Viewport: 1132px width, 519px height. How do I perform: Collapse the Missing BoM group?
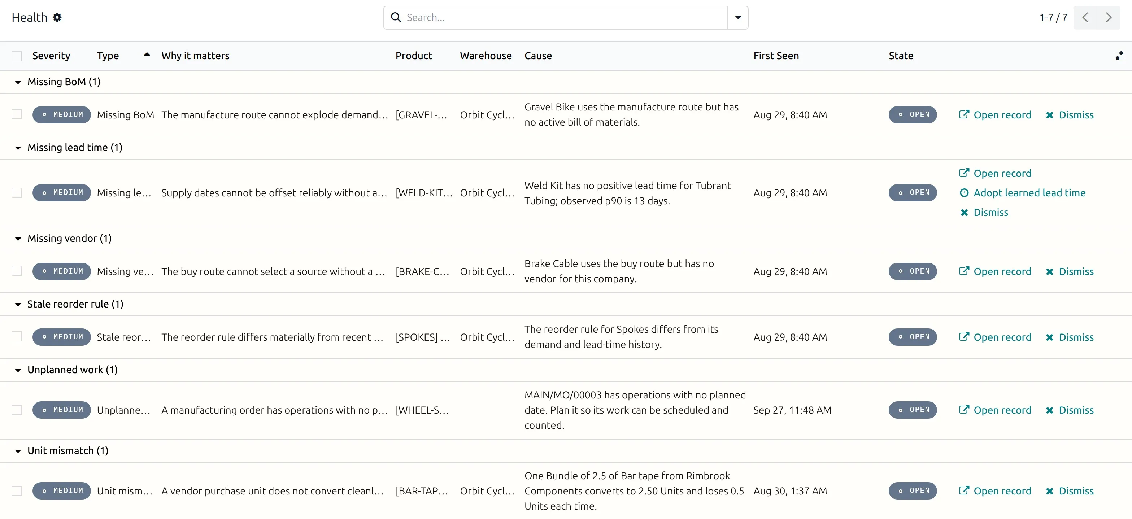pyautogui.click(x=18, y=82)
